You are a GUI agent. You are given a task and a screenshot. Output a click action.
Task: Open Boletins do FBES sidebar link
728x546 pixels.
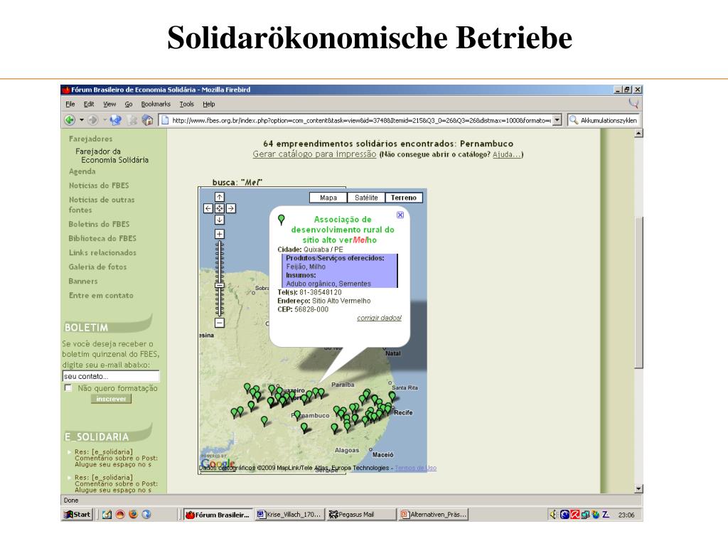pyautogui.click(x=99, y=224)
